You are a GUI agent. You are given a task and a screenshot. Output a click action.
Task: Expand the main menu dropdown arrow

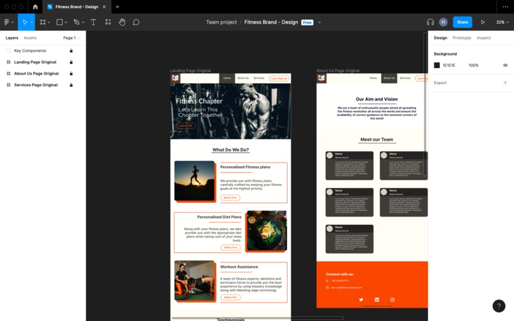13,22
